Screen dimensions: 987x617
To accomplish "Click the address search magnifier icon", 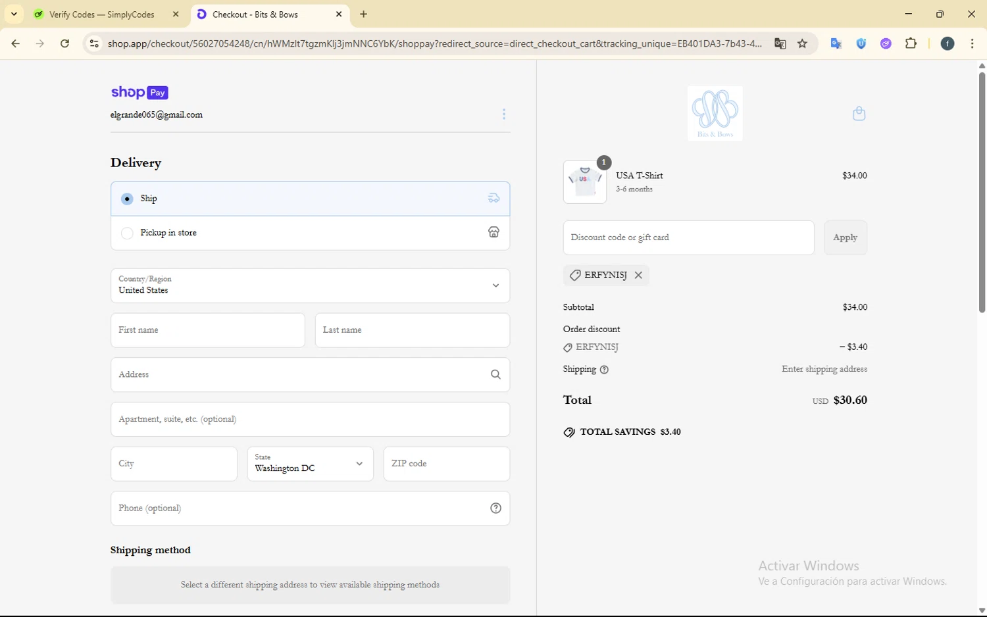I will coord(495,374).
